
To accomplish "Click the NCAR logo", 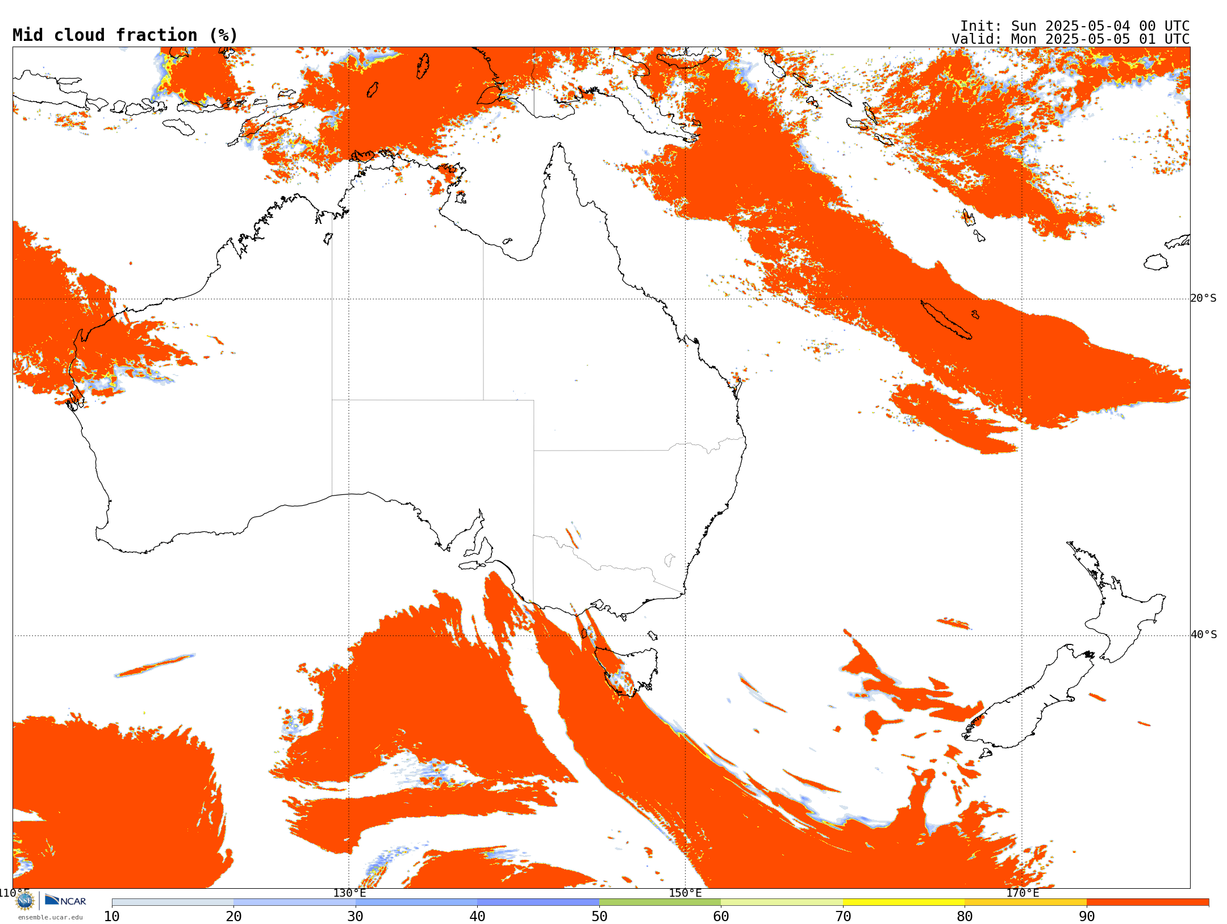I will (x=65, y=900).
